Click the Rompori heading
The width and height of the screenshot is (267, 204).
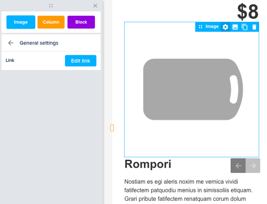147,164
